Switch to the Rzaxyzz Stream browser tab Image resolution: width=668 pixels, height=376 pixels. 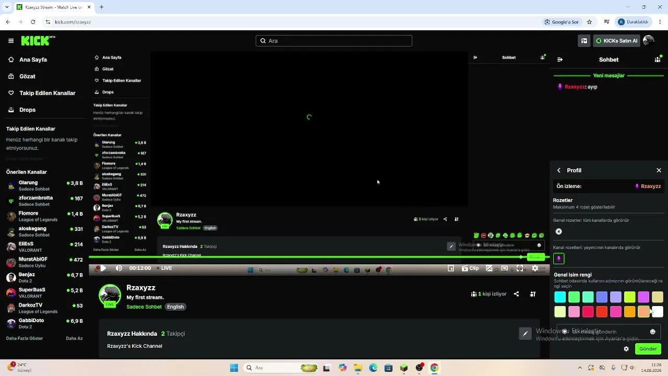click(x=53, y=7)
